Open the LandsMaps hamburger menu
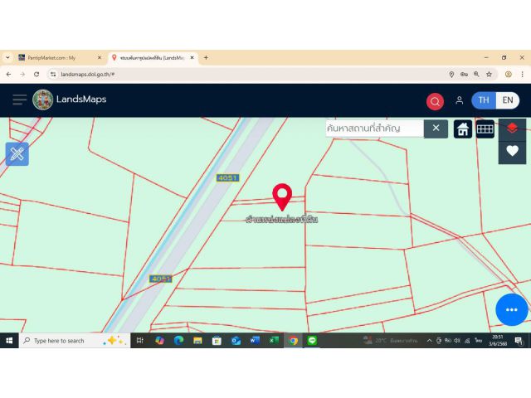This screenshot has height=398, width=531. coord(20,99)
